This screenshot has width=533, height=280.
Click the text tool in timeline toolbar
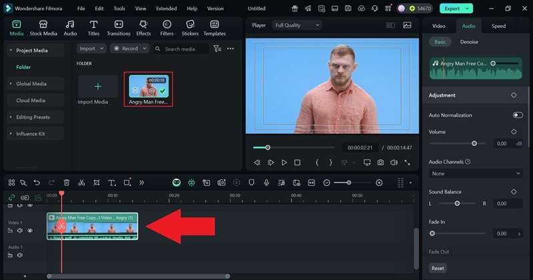pos(112,183)
